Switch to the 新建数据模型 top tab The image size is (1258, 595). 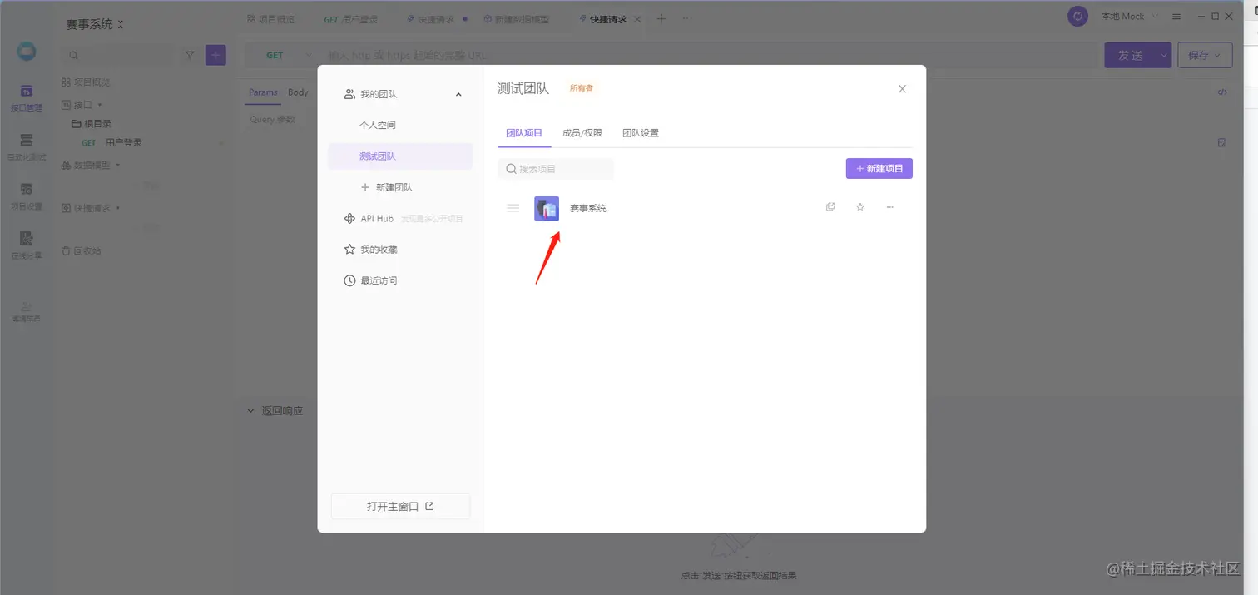pos(517,18)
